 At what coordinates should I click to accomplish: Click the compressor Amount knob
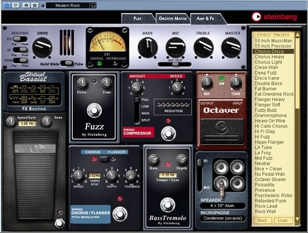tap(137, 88)
